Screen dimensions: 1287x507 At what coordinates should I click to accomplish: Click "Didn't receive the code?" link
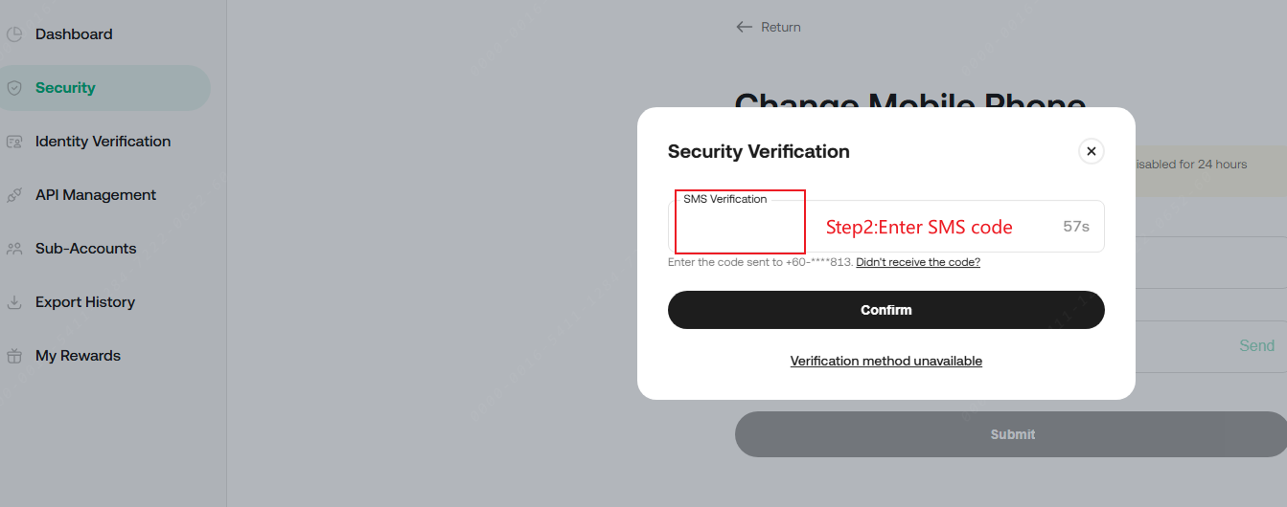click(917, 262)
